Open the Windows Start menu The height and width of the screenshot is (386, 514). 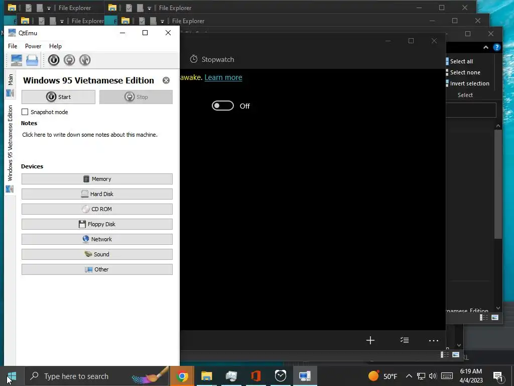click(12, 376)
